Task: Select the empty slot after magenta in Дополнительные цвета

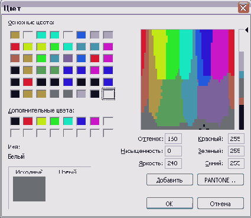Action: click(x=108, y=121)
